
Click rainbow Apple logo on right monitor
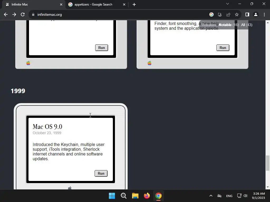tap(150, 63)
